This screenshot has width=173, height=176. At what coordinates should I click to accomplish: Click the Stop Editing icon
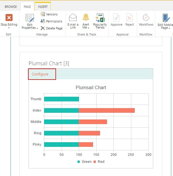9,17
